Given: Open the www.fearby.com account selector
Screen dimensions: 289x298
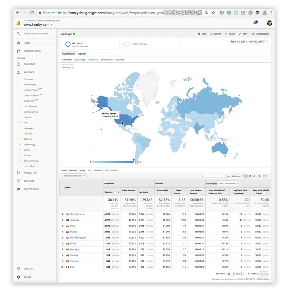Looking at the screenshot, I should click(38, 25).
